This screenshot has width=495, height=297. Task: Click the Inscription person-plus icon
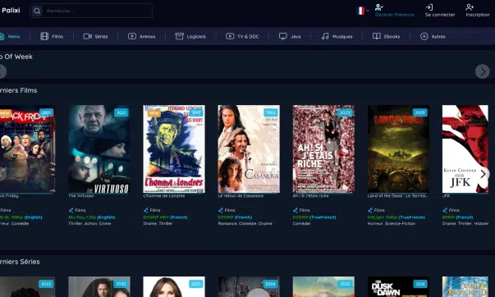click(x=470, y=7)
